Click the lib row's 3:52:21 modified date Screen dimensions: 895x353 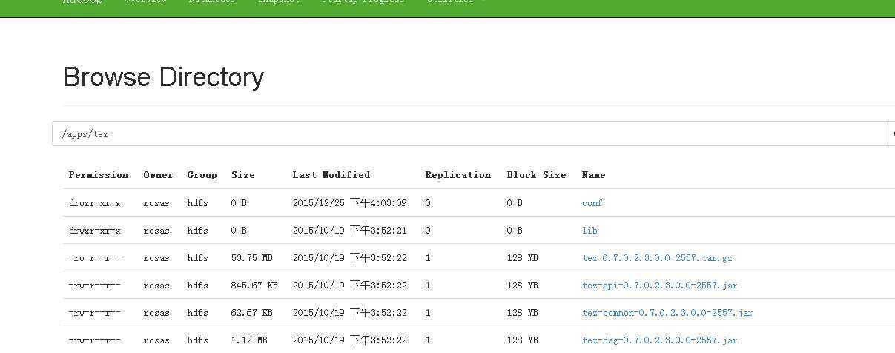coord(349,231)
